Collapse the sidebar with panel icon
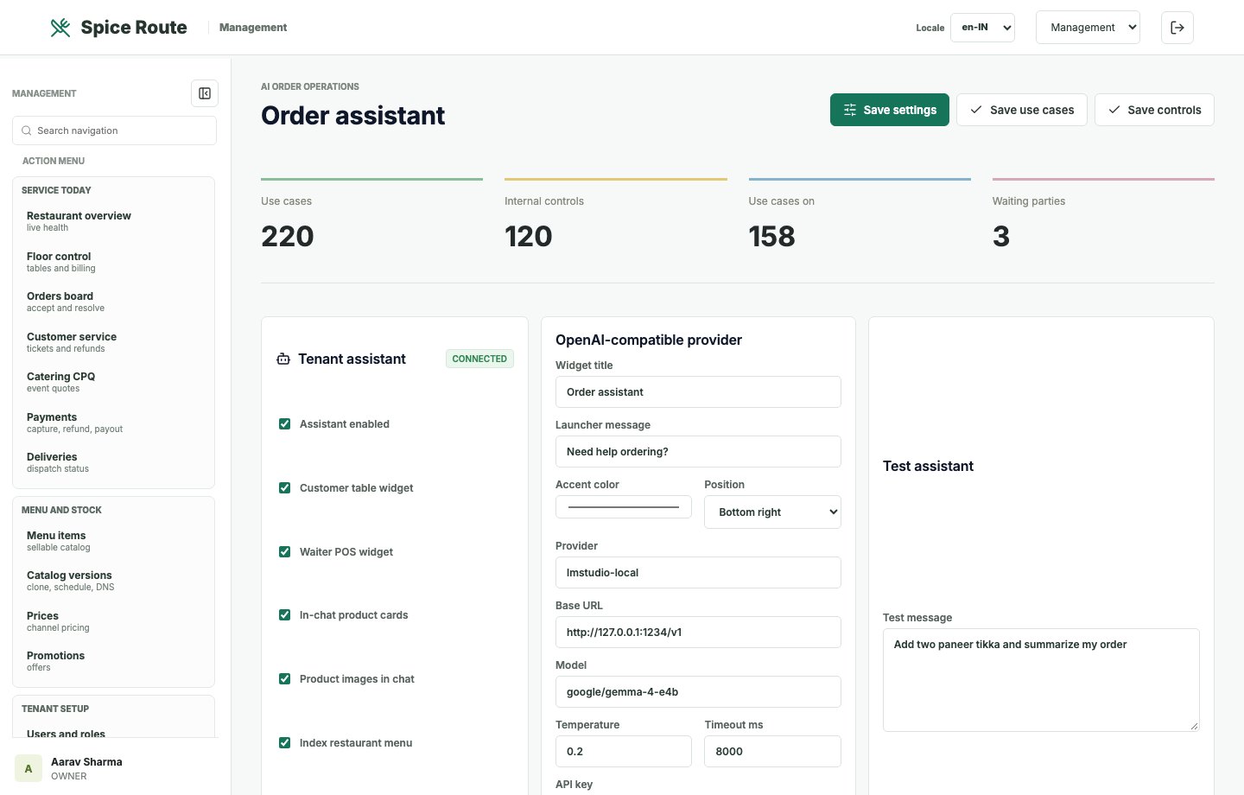Viewport: 1244px width, 795px height. (205, 93)
